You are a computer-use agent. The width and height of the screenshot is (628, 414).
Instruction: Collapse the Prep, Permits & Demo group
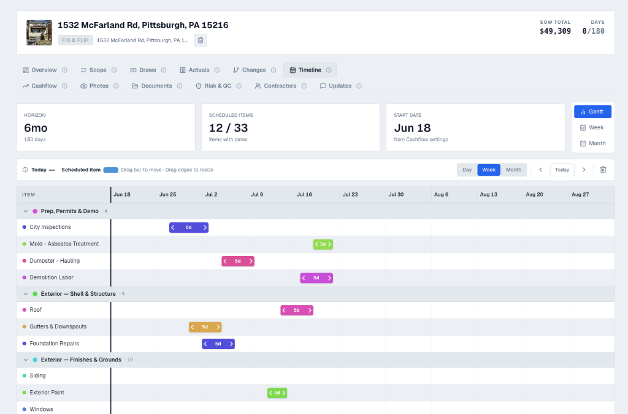26,211
